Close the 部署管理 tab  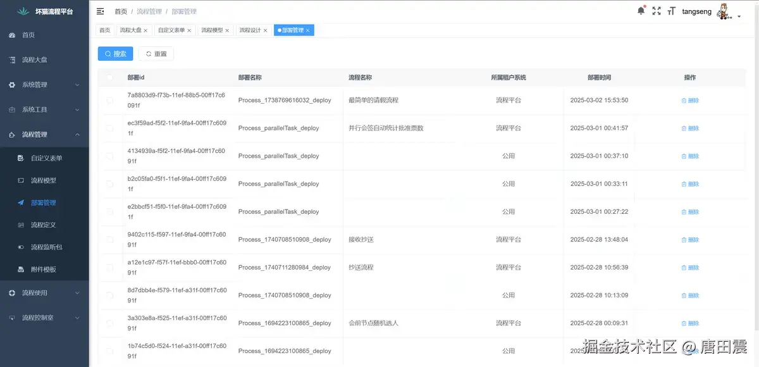pyautogui.click(x=308, y=30)
